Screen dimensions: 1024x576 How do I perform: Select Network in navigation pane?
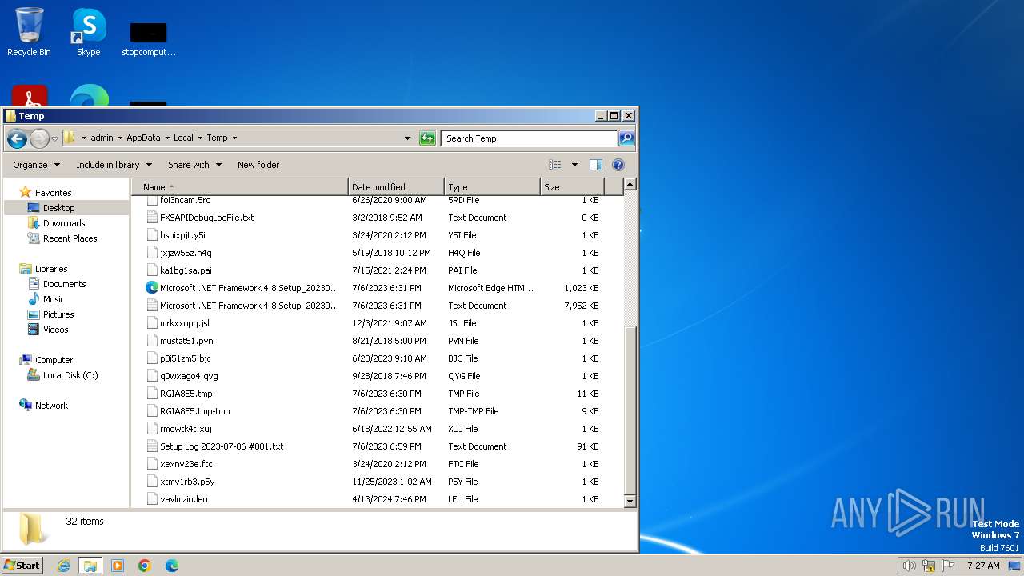(x=51, y=406)
